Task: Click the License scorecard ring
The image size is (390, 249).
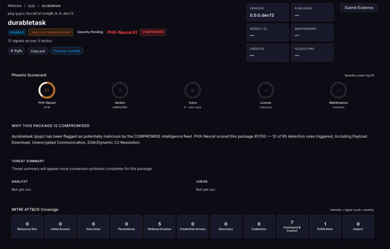Action: click(266, 90)
